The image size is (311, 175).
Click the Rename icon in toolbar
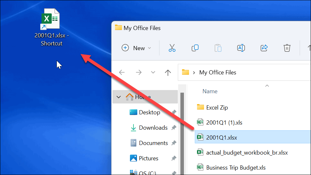241,48
